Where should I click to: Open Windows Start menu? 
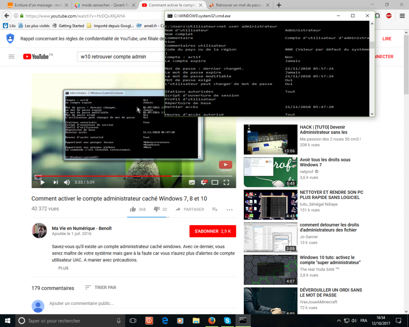tap(7, 320)
